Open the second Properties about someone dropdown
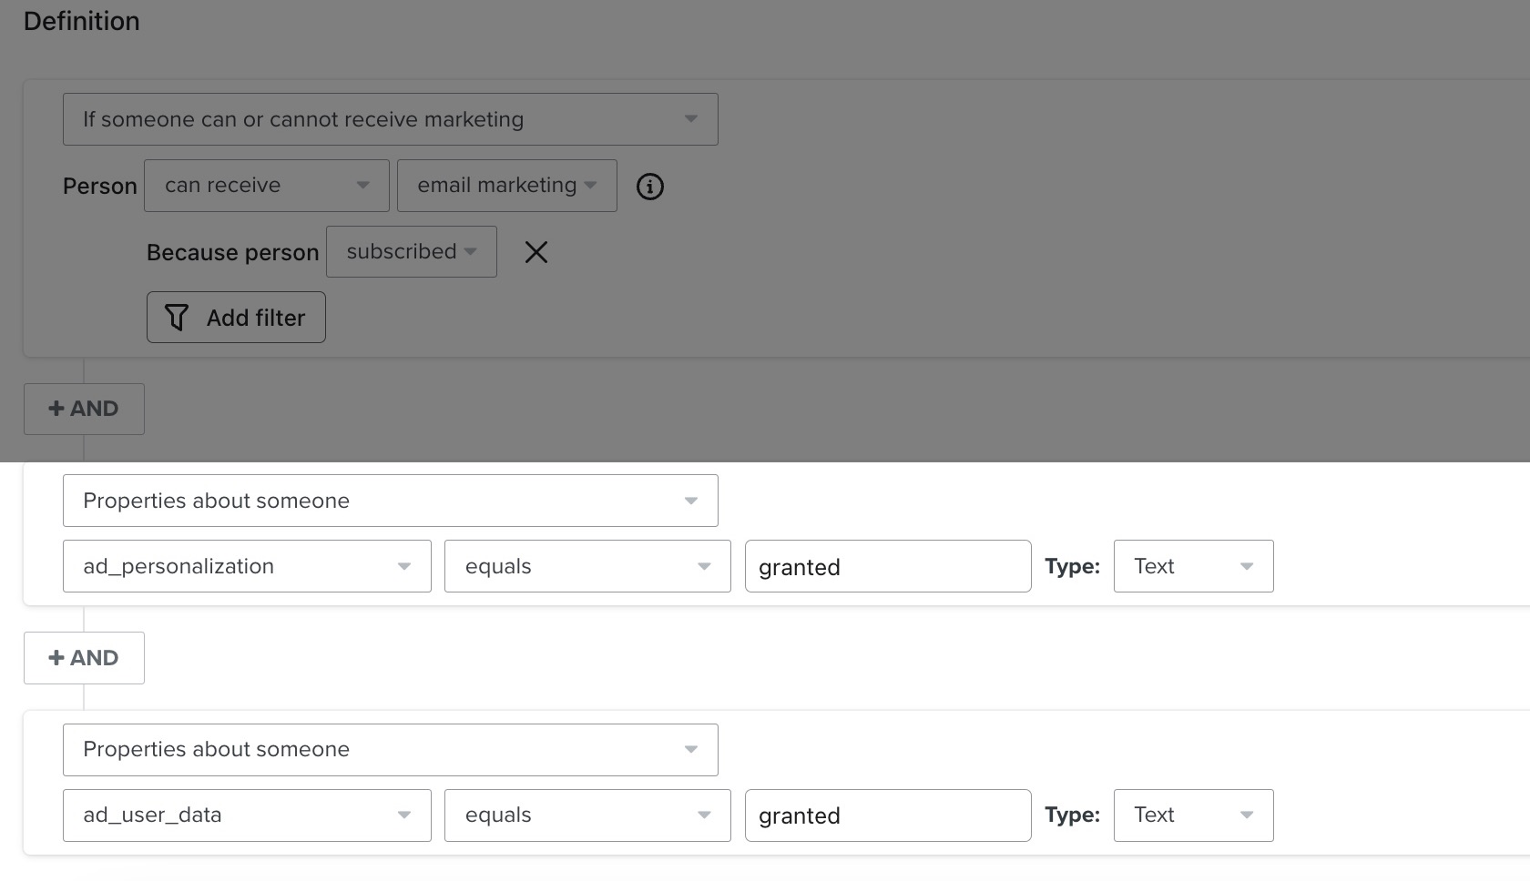This screenshot has height=881, width=1530. (390, 749)
